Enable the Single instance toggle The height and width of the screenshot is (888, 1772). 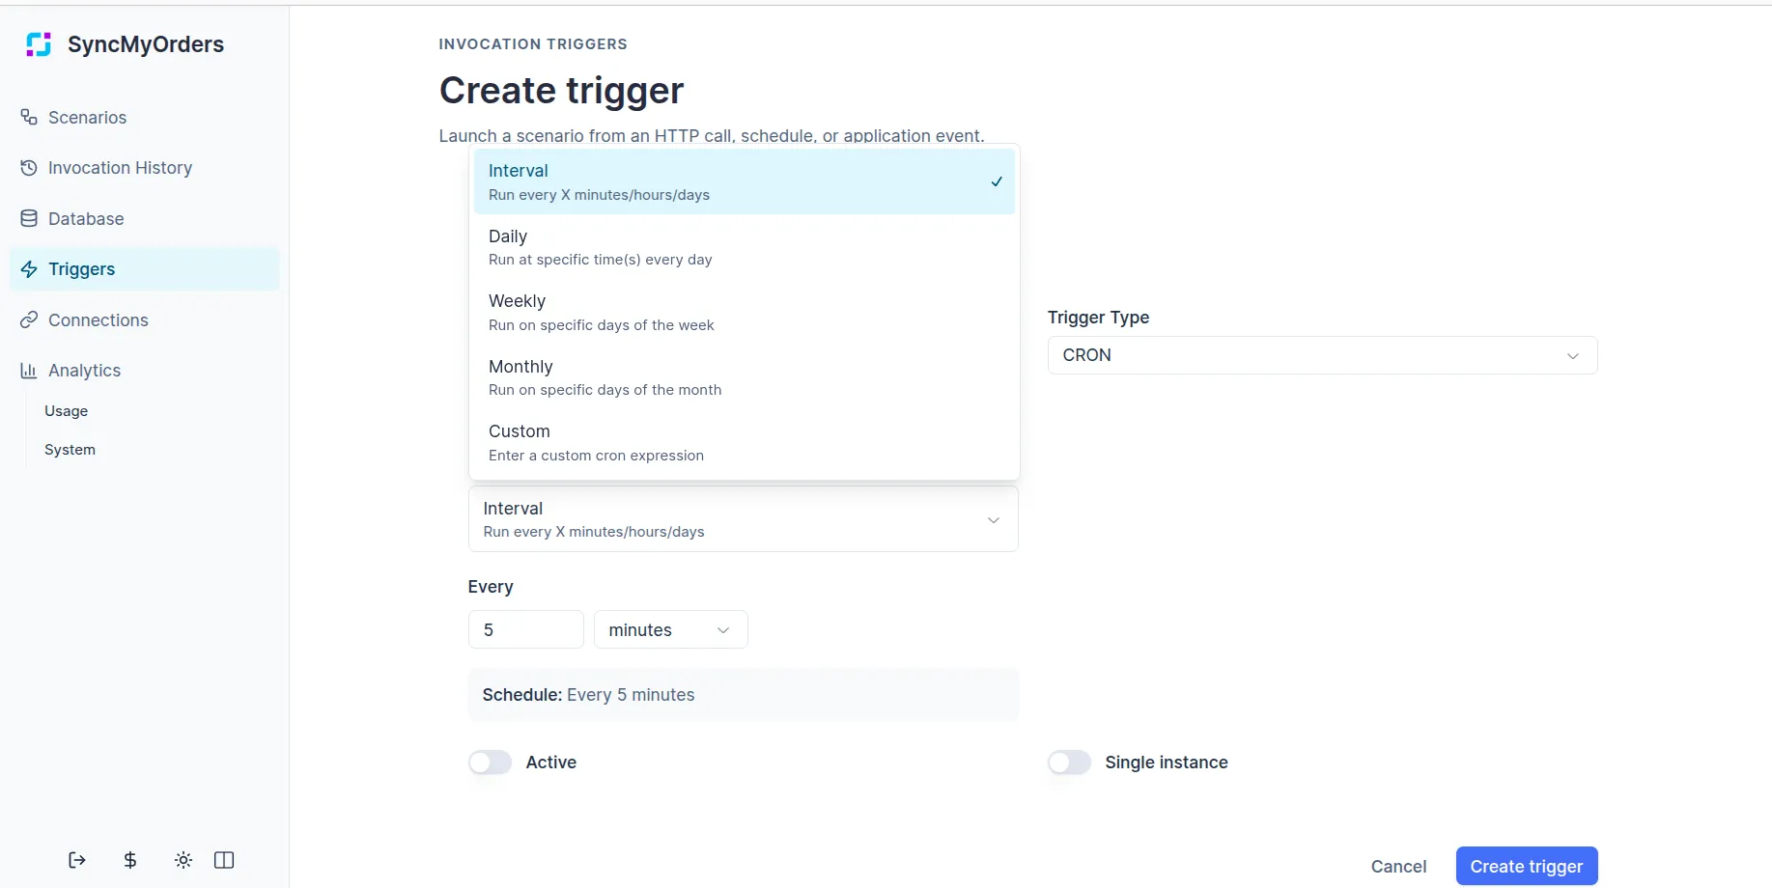[x=1069, y=762]
